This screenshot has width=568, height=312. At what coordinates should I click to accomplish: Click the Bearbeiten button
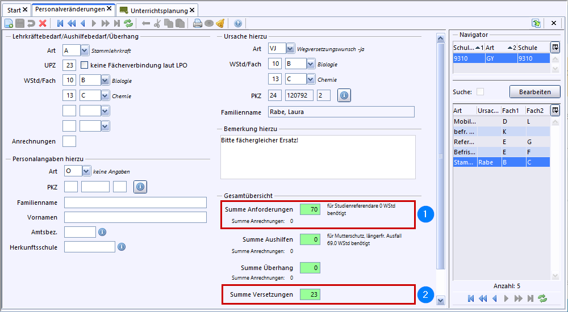tap(534, 92)
